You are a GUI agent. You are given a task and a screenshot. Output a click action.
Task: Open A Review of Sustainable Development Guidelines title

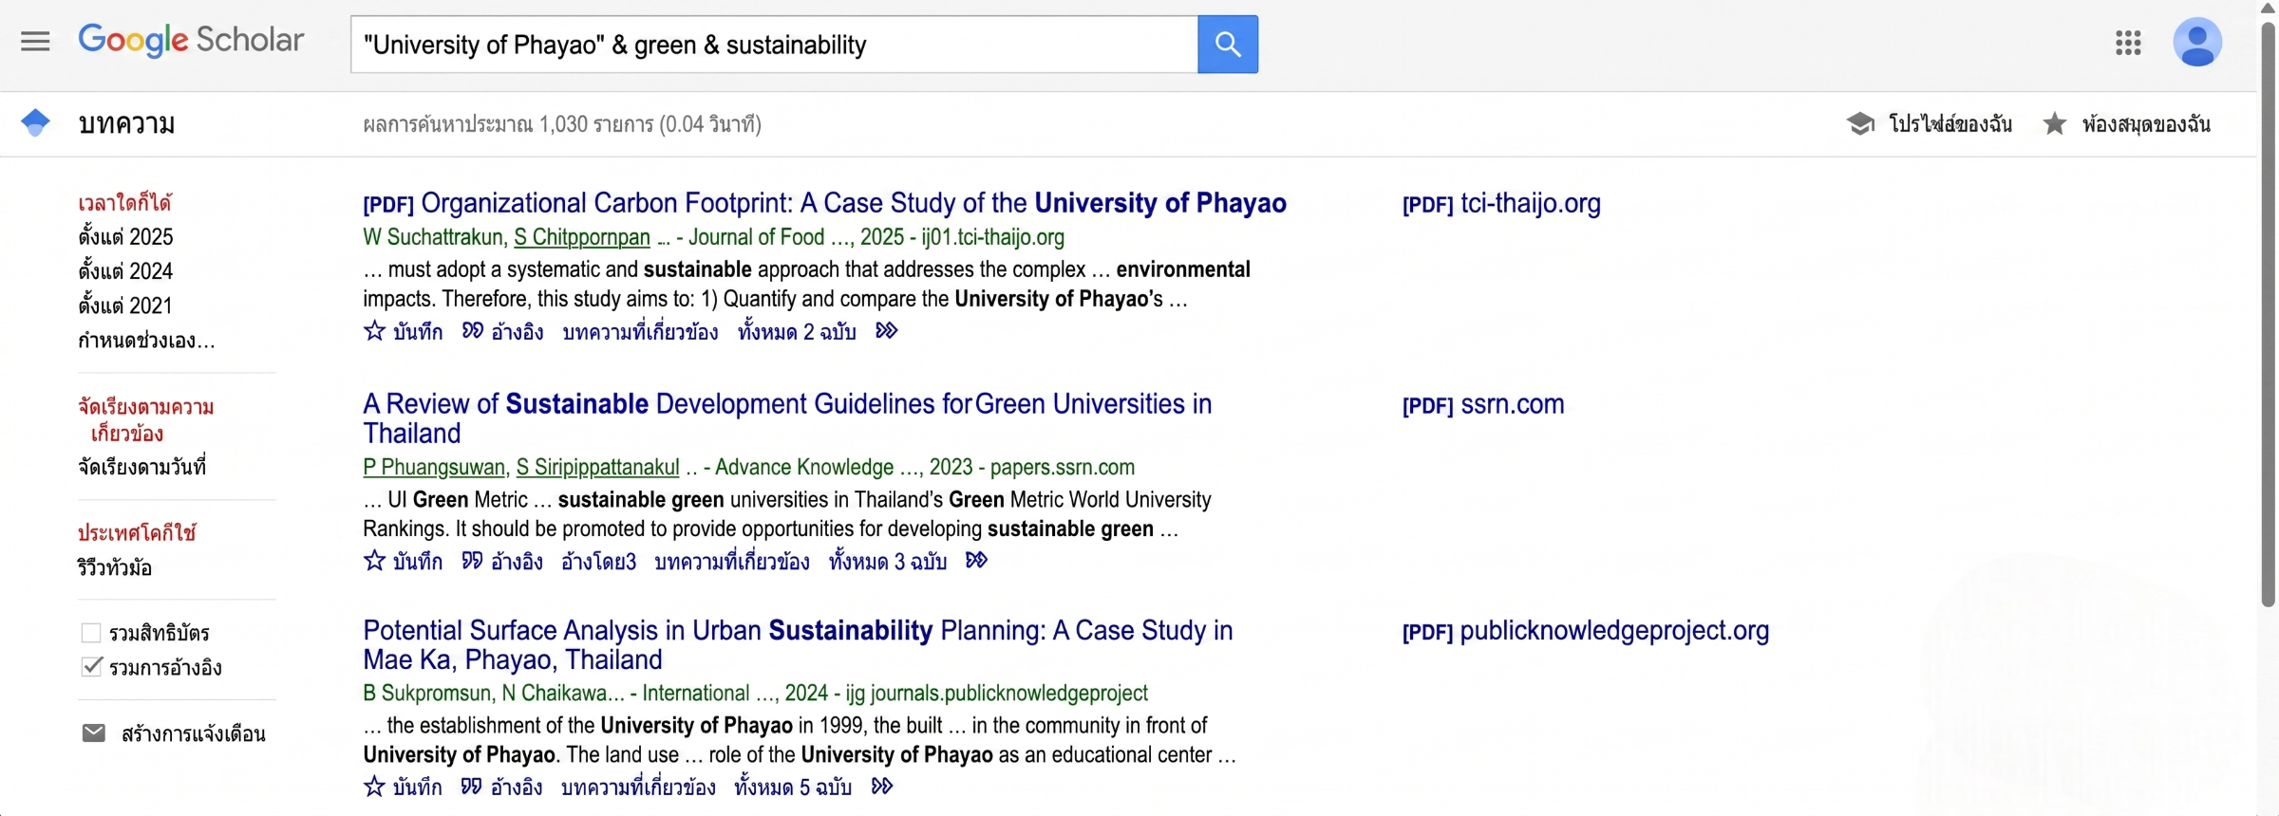(787, 418)
